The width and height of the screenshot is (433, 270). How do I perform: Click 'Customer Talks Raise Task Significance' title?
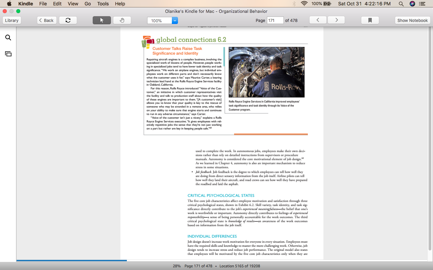(x=177, y=51)
